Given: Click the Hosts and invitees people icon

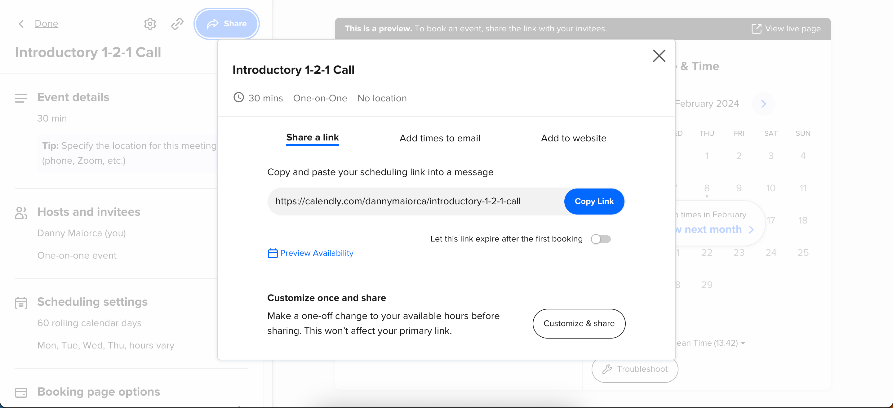Looking at the screenshot, I should coord(21,213).
